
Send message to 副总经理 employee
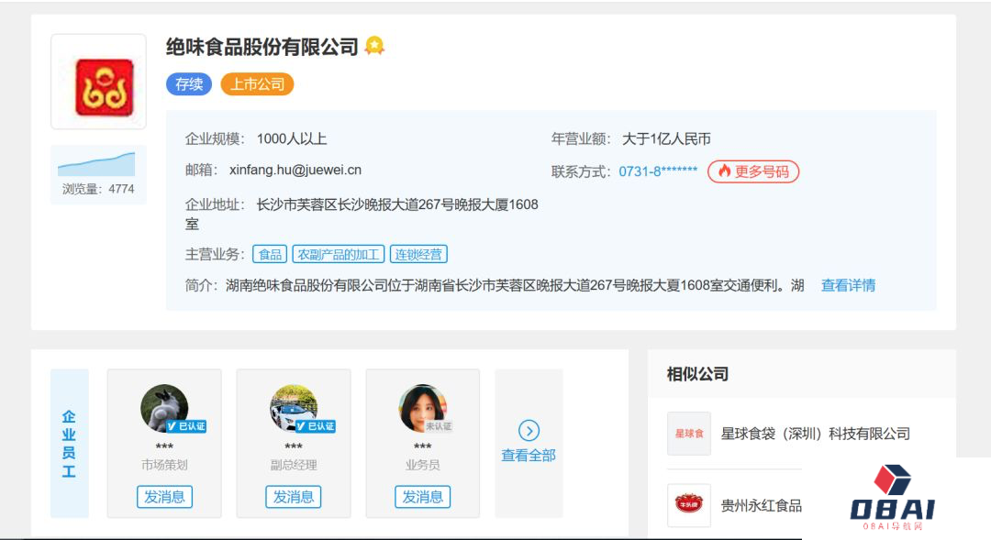[x=294, y=496]
